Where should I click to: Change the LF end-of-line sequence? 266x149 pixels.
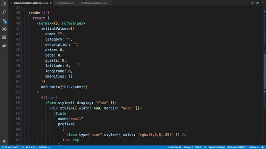pyautogui.click(x=205, y=147)
